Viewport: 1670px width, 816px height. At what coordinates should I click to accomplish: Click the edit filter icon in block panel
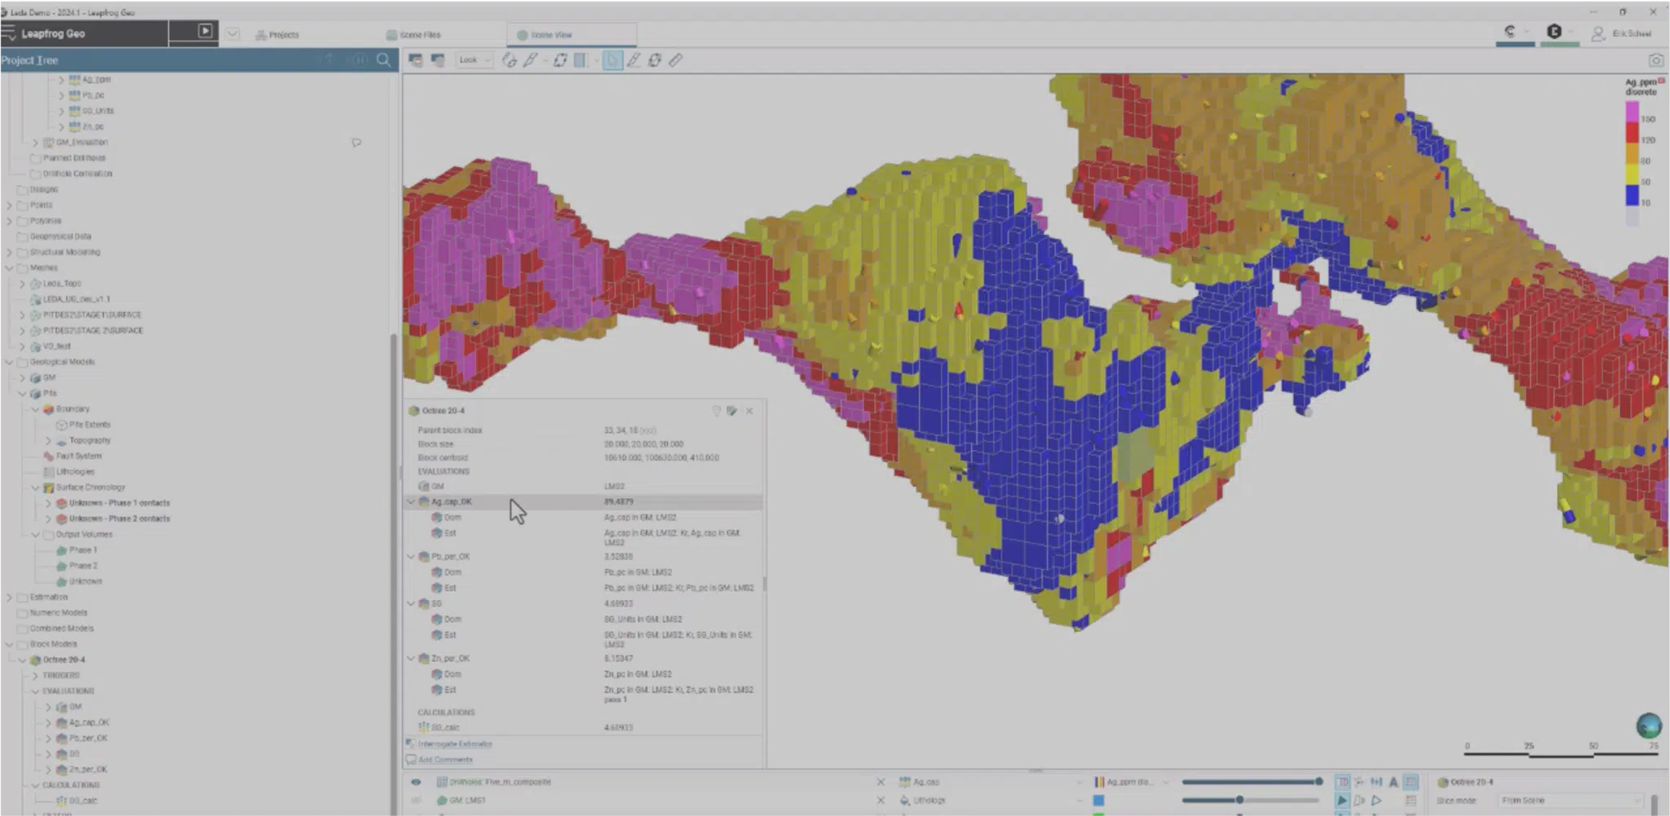click(x=731, y=411)
